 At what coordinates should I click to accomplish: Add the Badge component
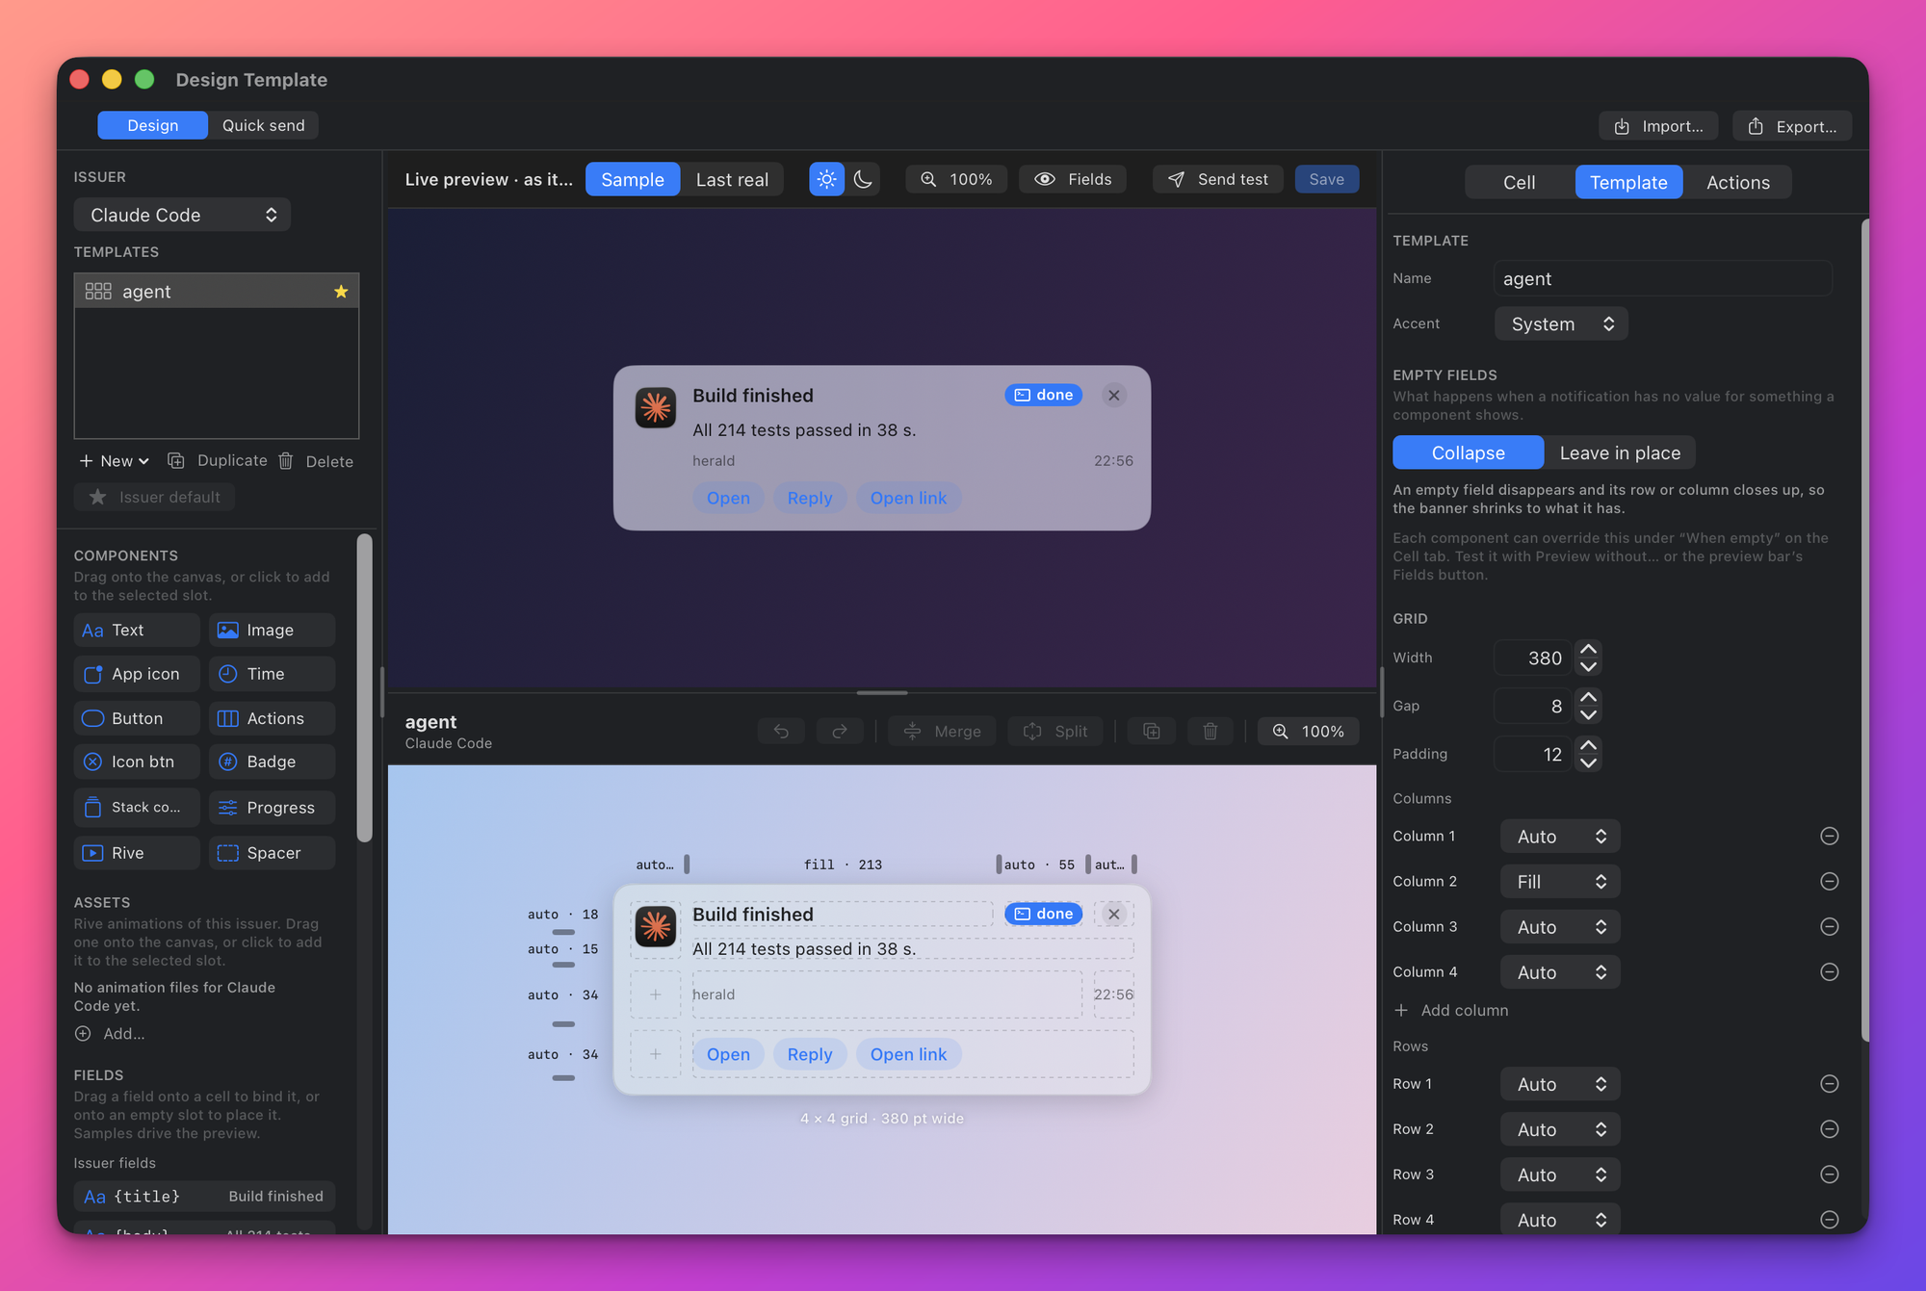click(273, 762)
